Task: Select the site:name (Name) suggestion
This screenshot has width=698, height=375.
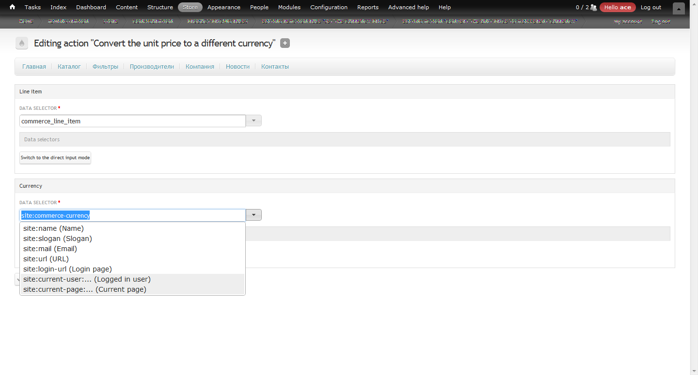Action: (x=53, y=228)
